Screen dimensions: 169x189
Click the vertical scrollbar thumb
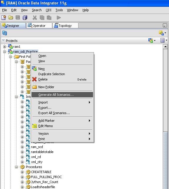[165, 160]
